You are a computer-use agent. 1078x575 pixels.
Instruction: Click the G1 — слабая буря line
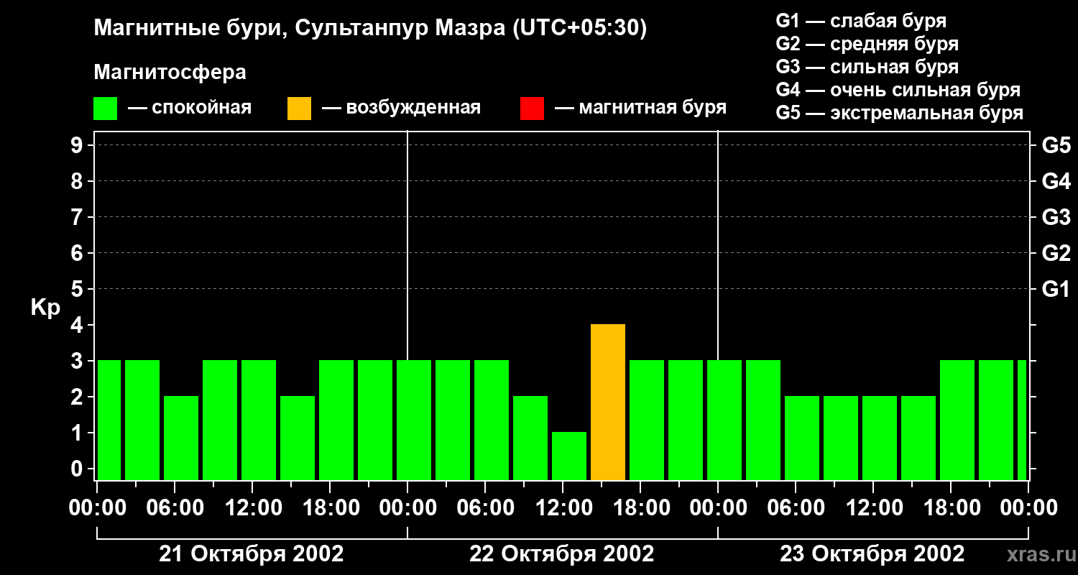pyautogui.click(x=861, y=21)
